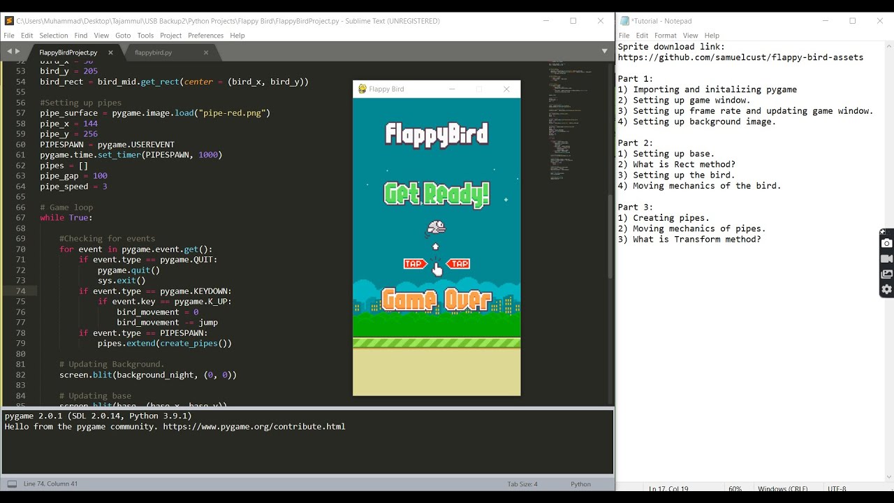Click the pygame icon in Flappy Bird window
894x503 pixels.
(362, 89)
